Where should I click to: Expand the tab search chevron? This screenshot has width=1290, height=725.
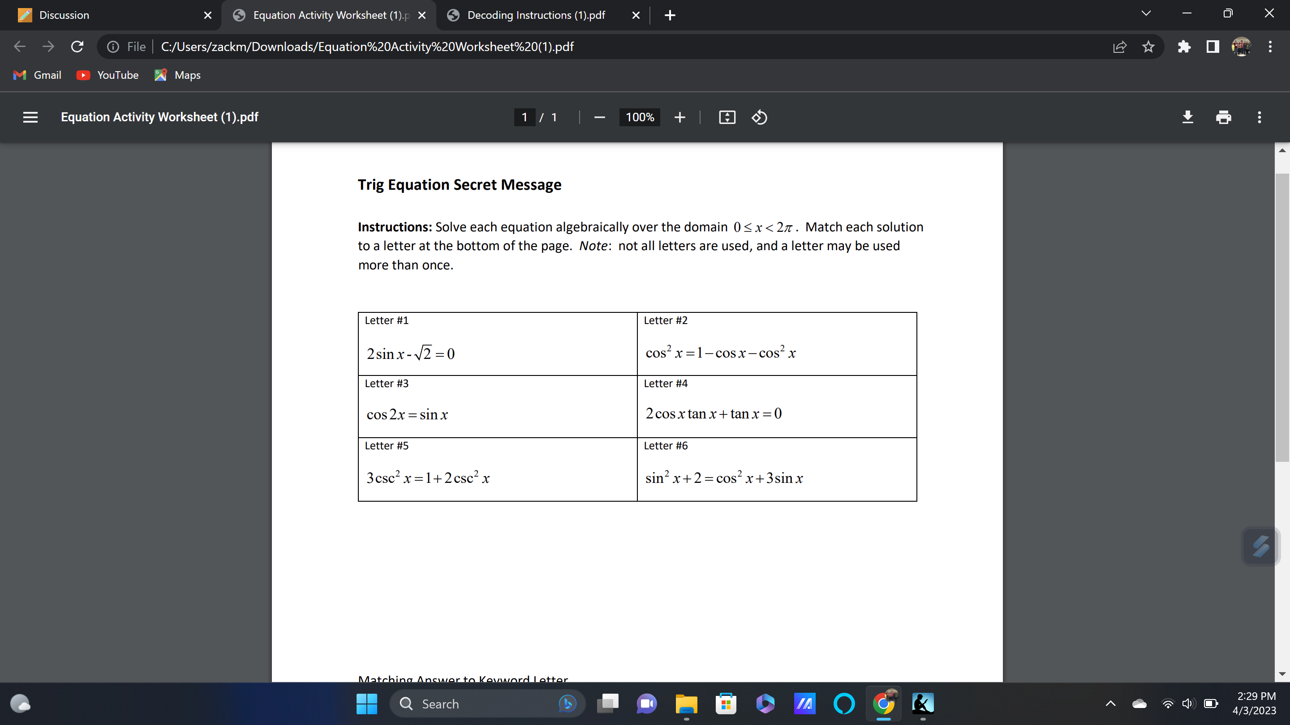click(x=1146, y=13)
